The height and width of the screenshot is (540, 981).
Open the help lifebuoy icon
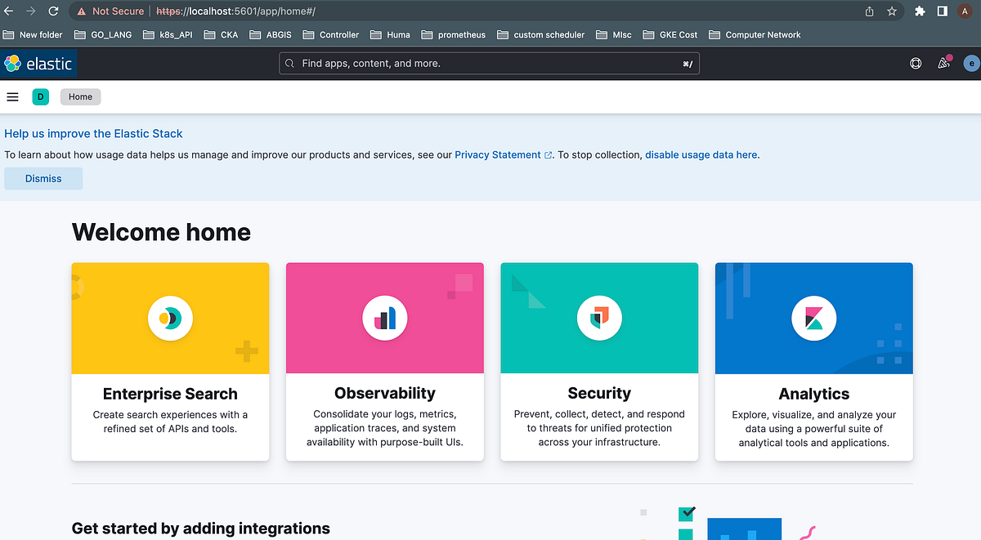tap(916, 63)
